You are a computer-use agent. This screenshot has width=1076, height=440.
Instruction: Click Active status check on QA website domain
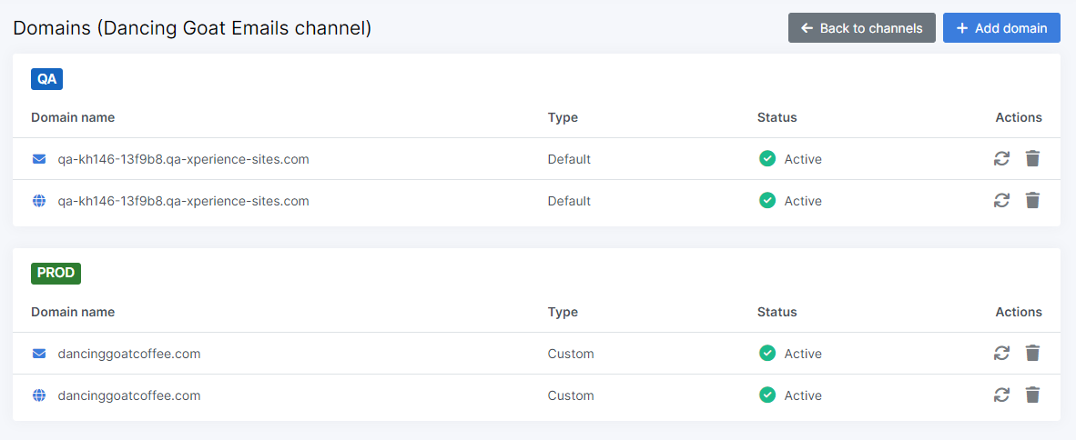(767, 201)
